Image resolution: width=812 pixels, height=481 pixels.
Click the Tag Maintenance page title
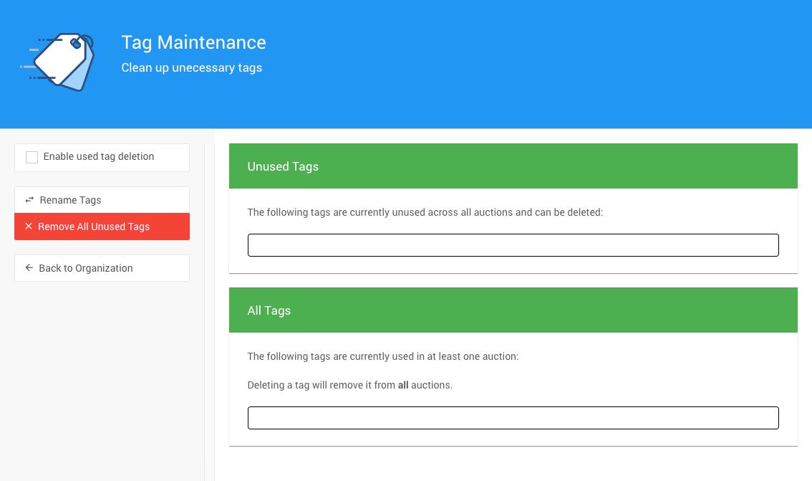(193, 42)
